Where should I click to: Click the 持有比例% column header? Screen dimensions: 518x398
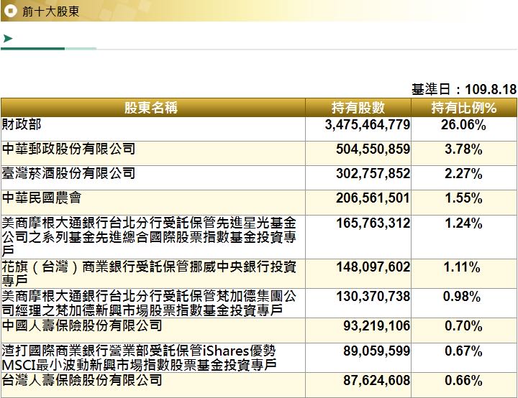pos(464,108)
